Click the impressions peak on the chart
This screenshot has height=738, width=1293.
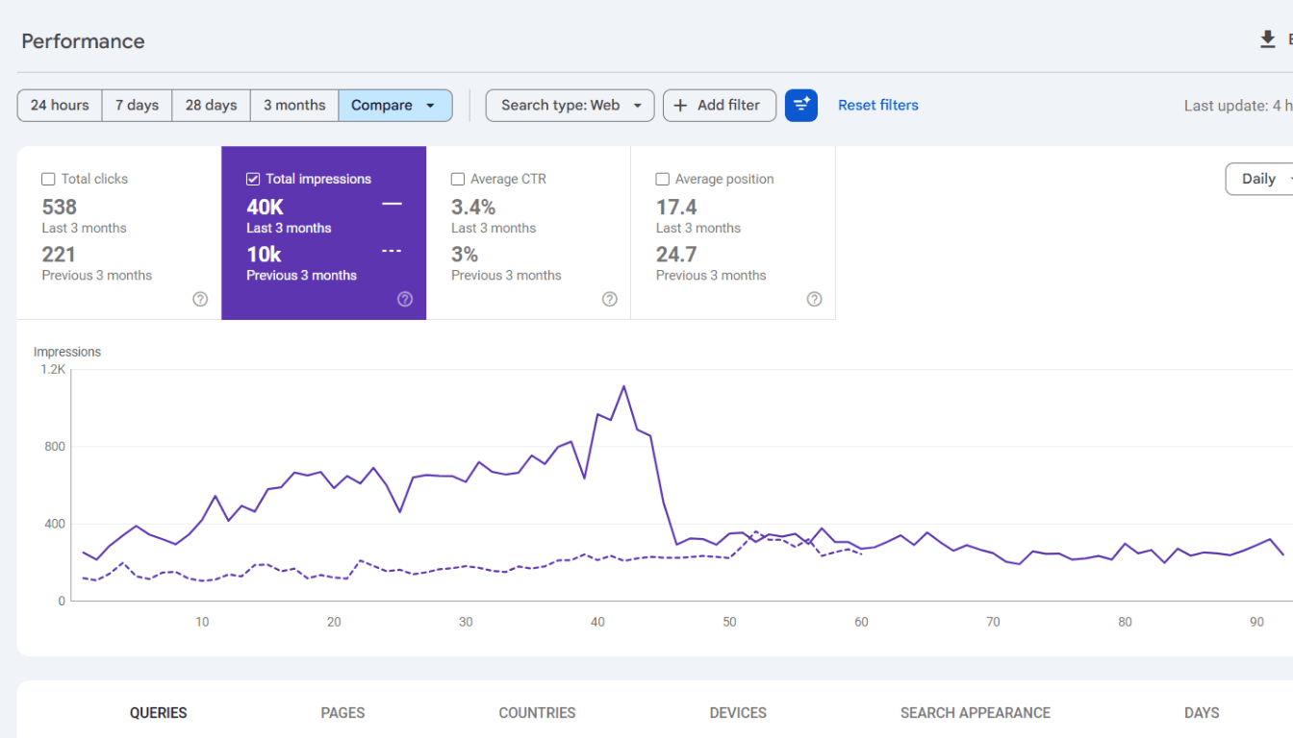(x=624, y=386)
